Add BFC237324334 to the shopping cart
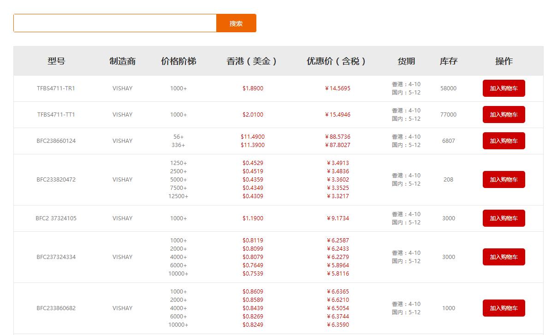 click(x=504, y=257)
